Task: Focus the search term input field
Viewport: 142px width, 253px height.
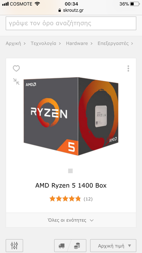Action: pos(71,23)
